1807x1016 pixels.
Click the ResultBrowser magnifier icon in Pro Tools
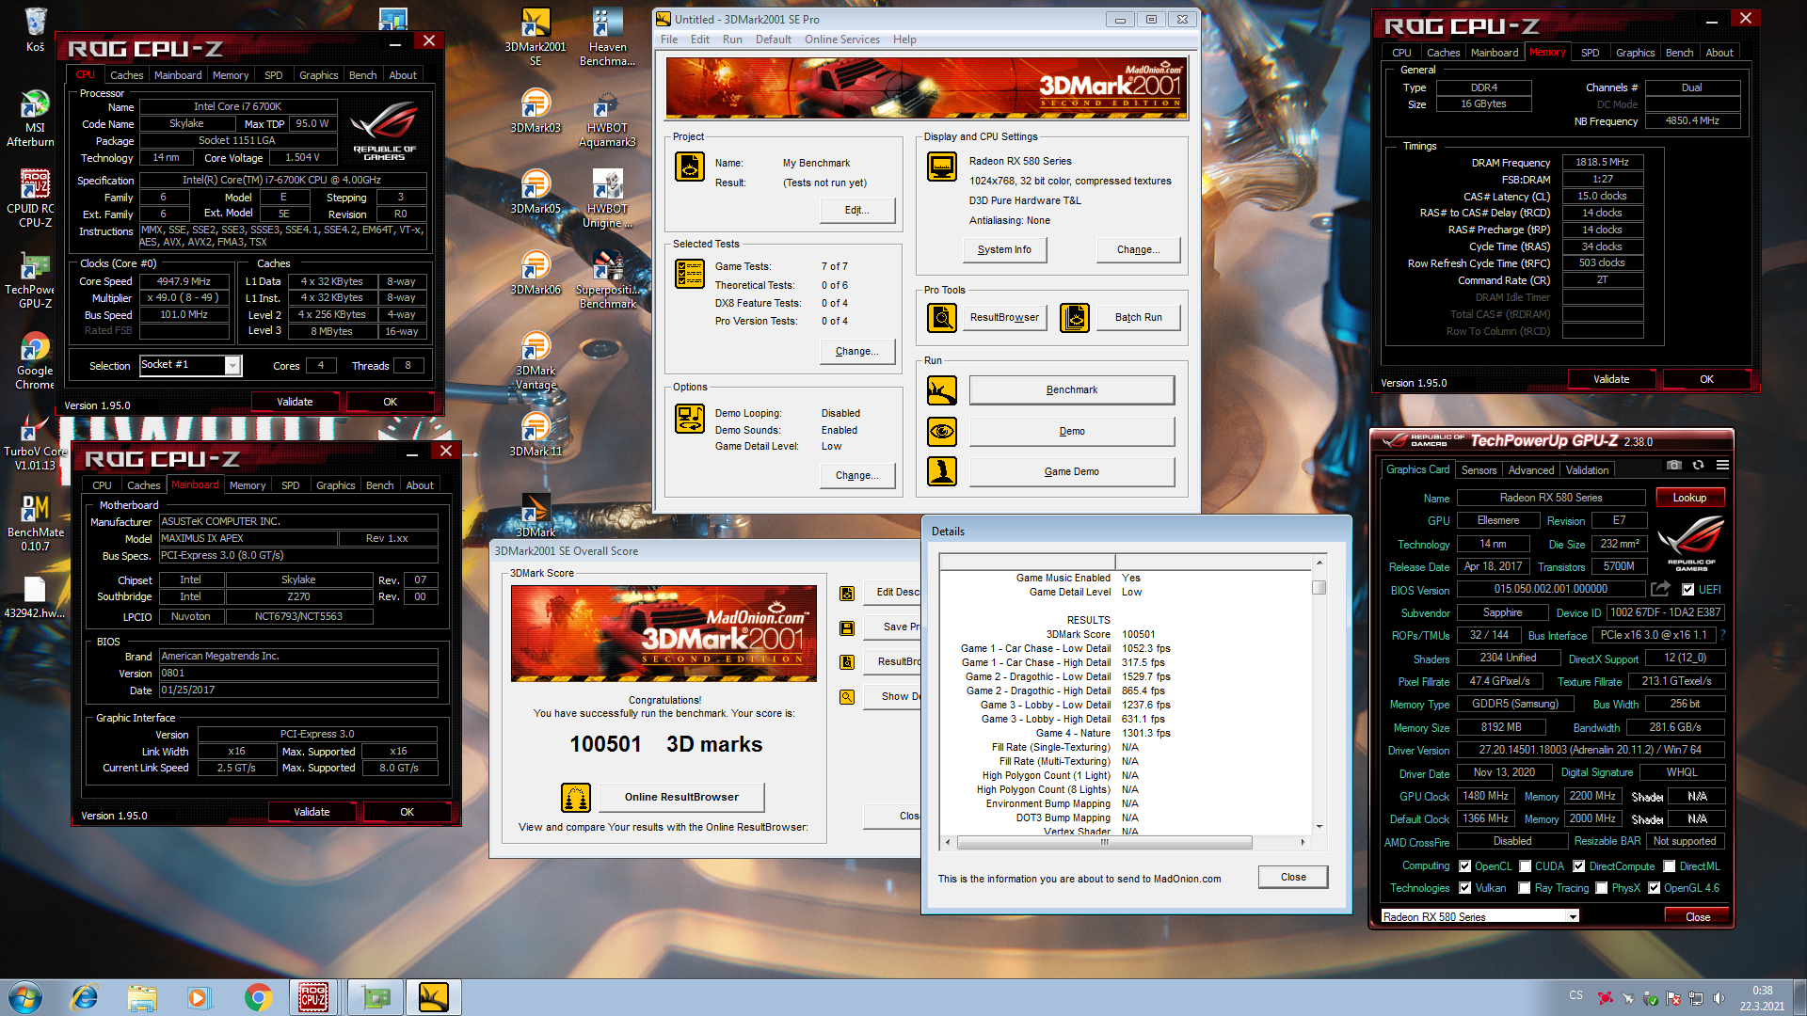[942, 318]
